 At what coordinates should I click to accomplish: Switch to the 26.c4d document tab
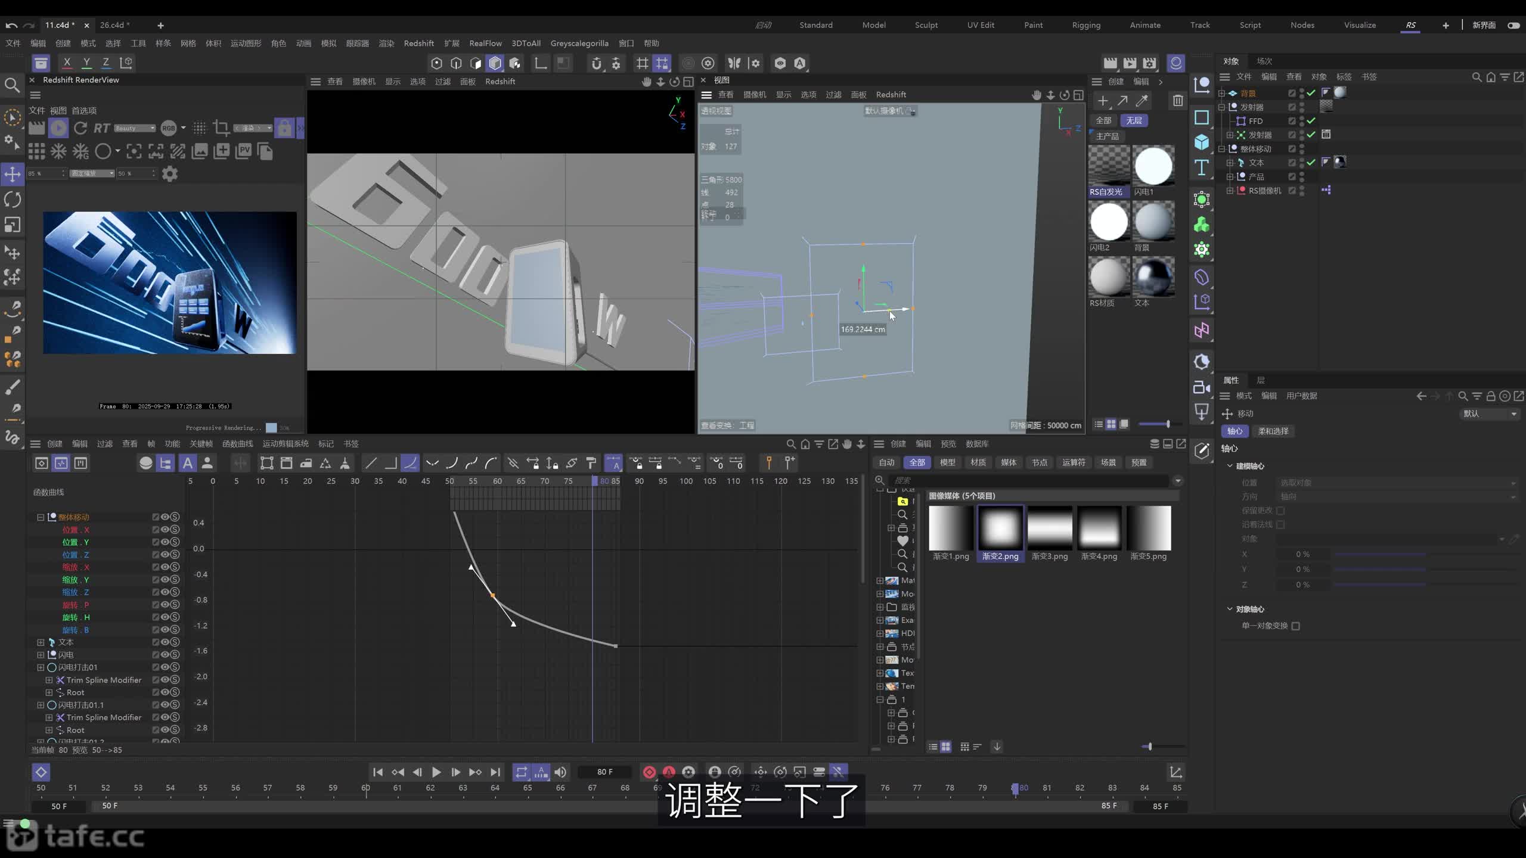click(x=114, y=25)
